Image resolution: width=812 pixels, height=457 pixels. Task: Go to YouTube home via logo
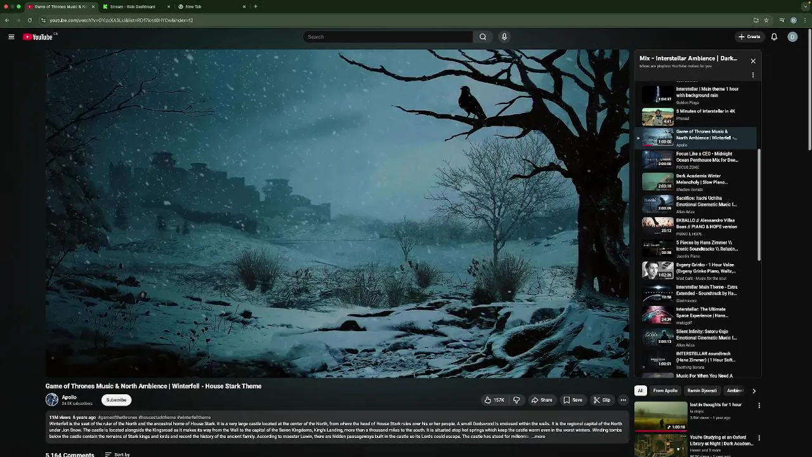point(38,37)
